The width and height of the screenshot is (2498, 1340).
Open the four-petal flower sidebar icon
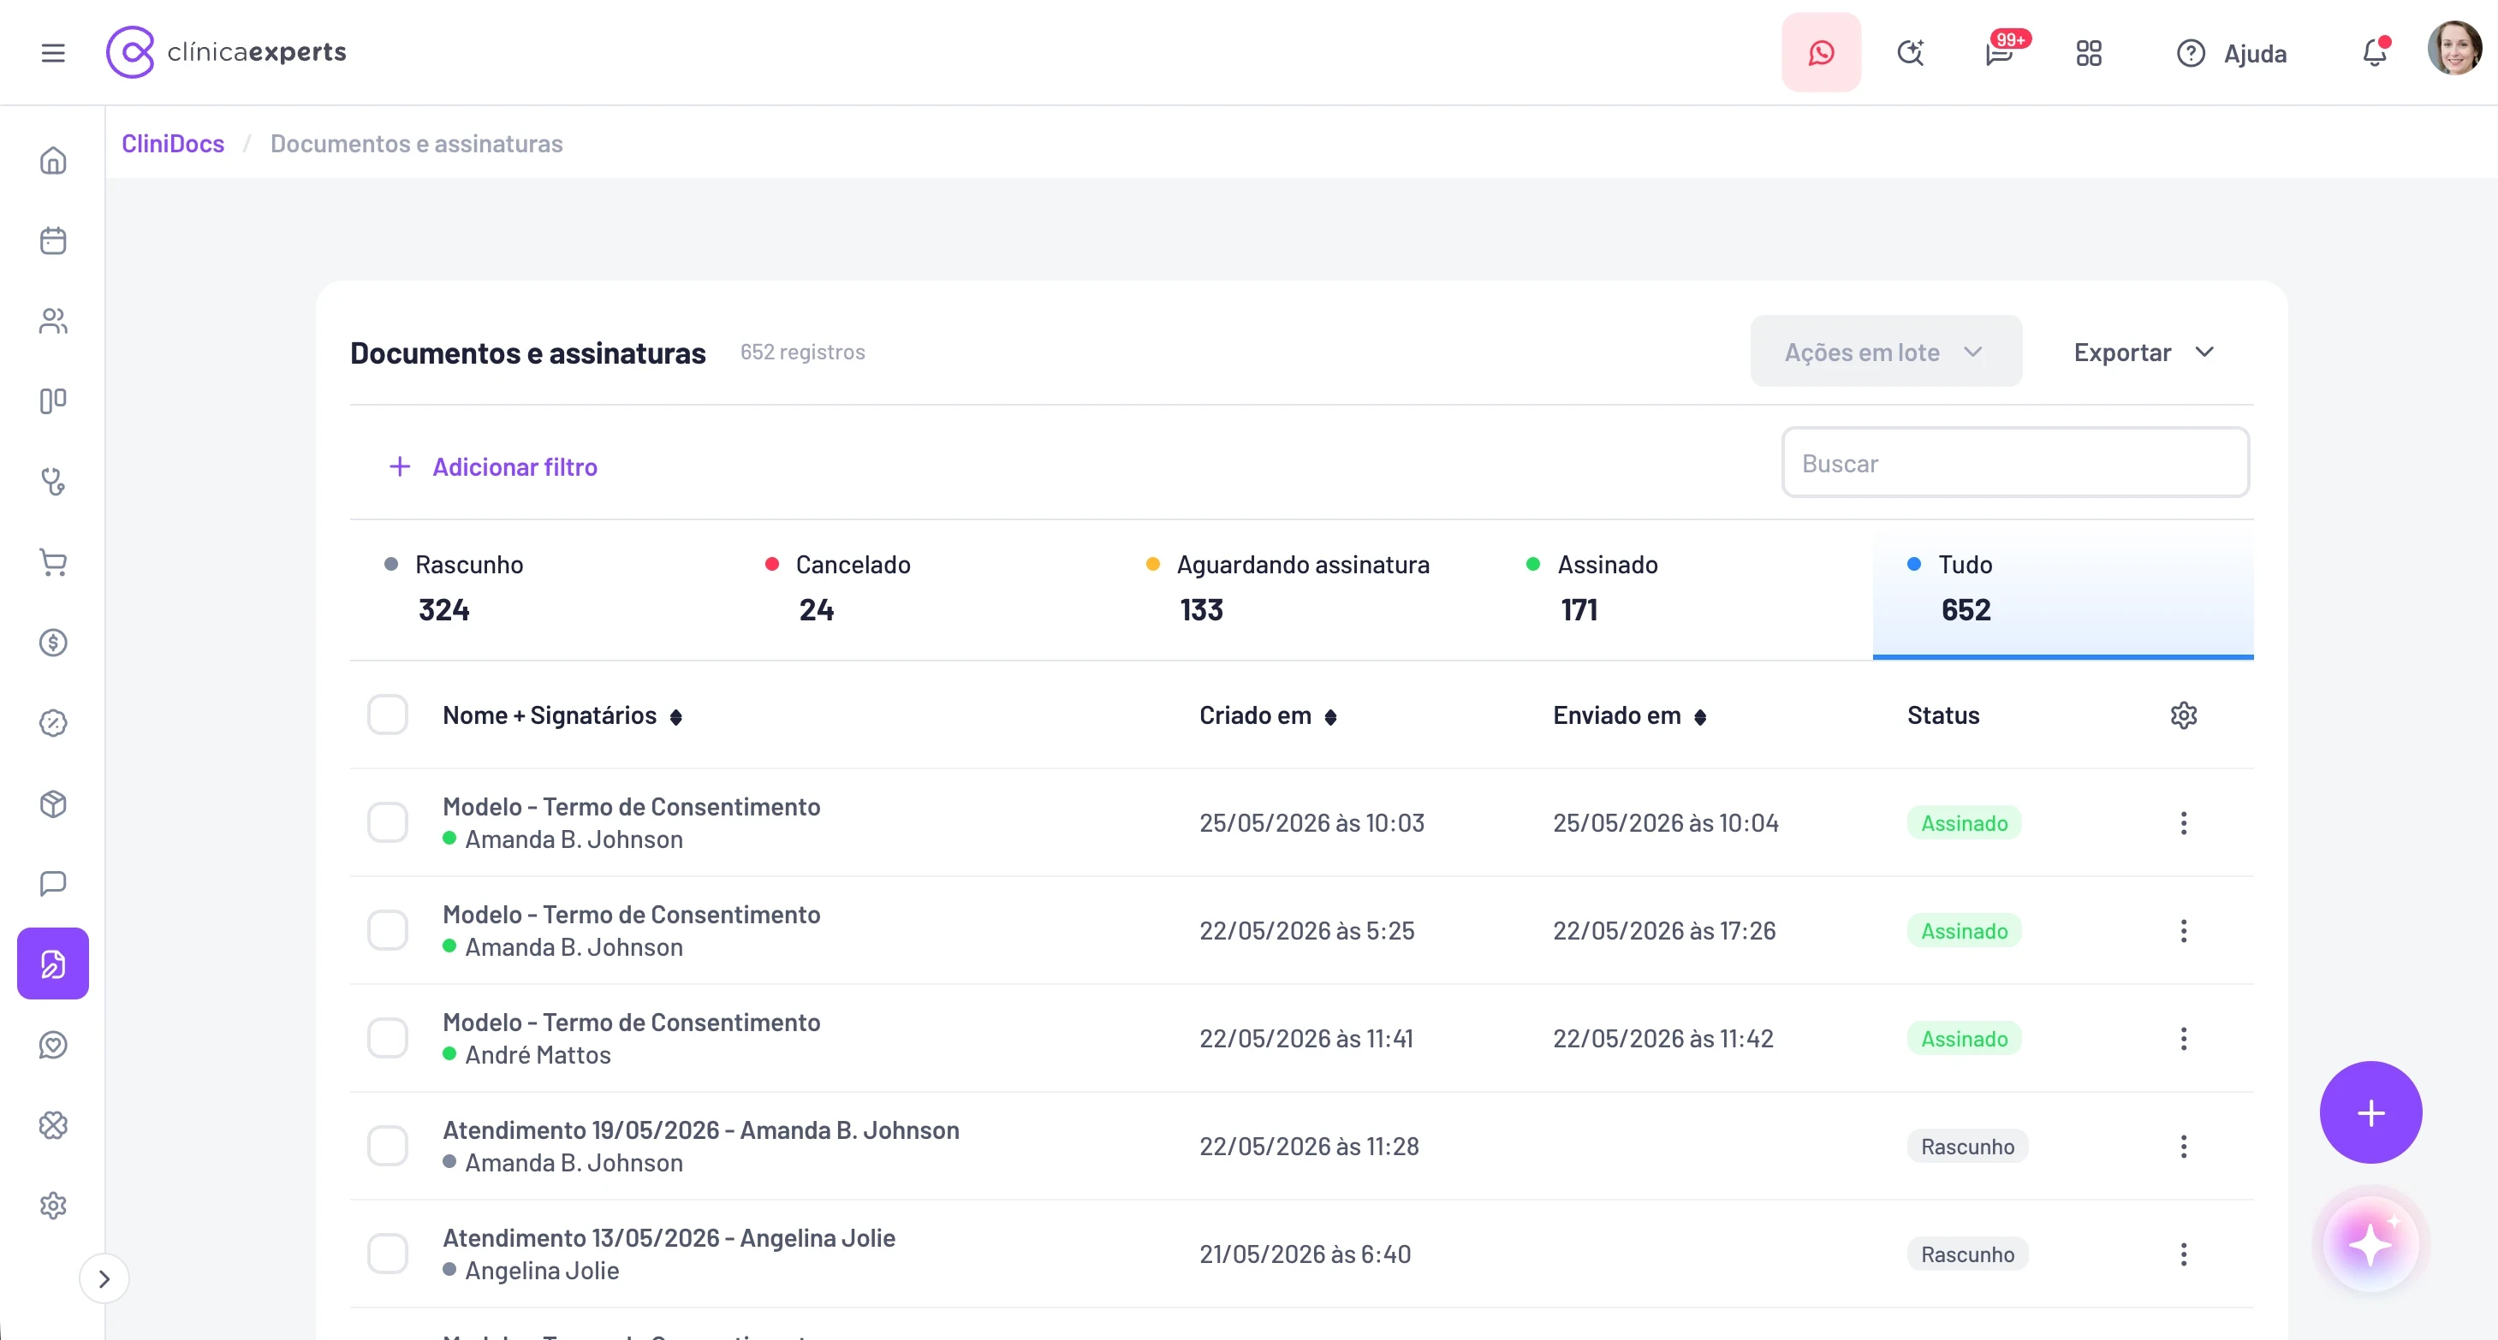tap(53, 1124)
